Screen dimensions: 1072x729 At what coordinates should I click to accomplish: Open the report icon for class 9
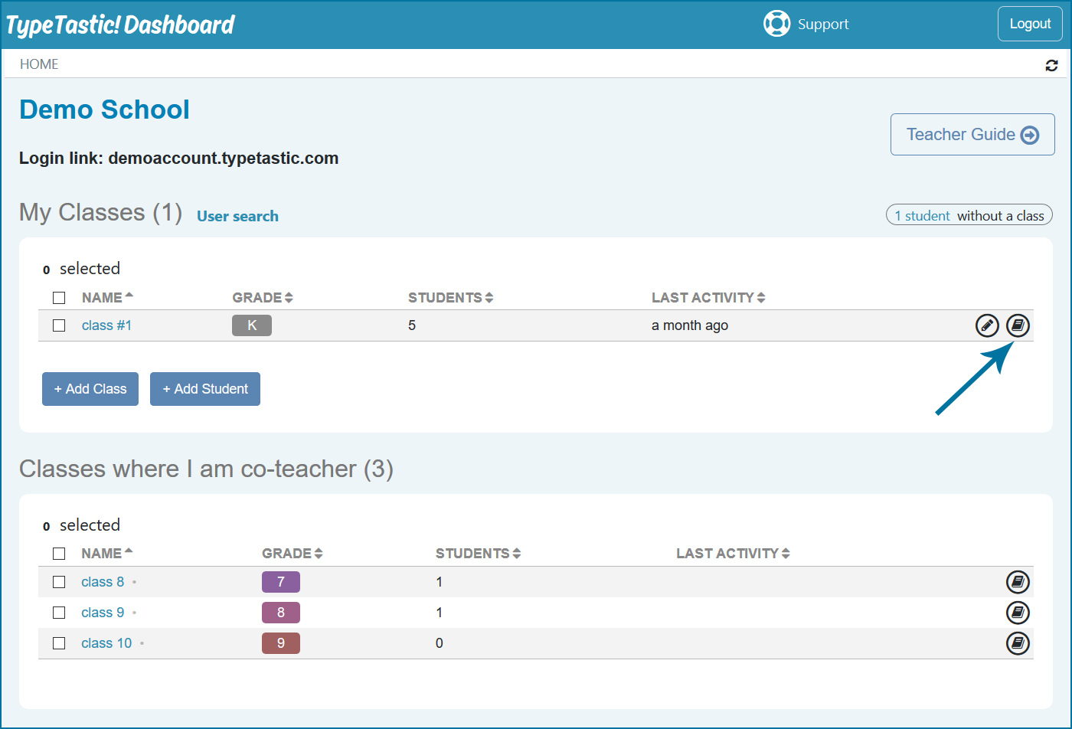[1018, 612]
